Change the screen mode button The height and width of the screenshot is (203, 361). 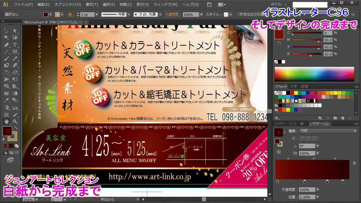[x=10, y=160]
